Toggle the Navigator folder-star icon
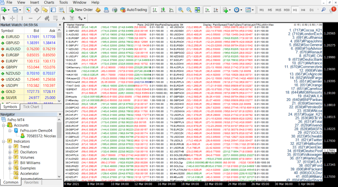This screenshot has width=338, height=187. (x=45, y=10)
